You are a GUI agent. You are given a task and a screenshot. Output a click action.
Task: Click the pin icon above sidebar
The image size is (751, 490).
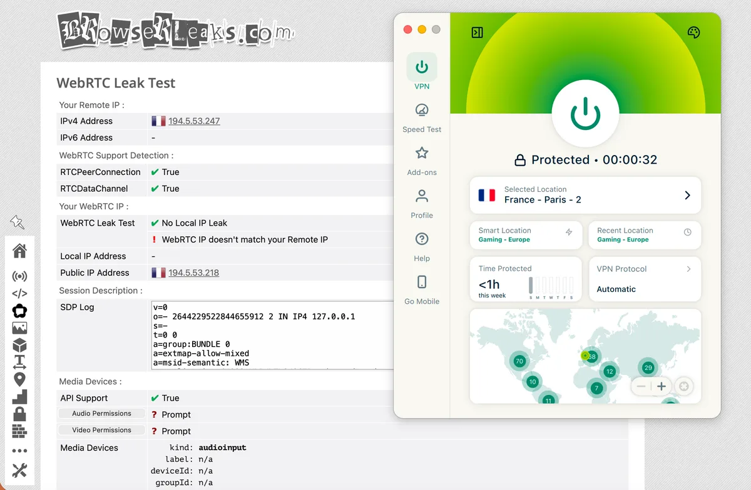tap(17, 222)
